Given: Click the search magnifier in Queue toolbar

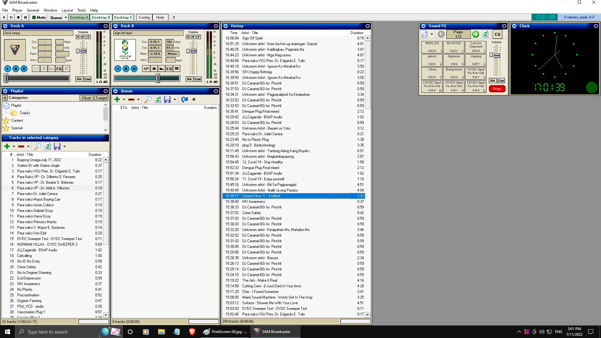Looking at the screenshot, I should (x=148, y=100).
